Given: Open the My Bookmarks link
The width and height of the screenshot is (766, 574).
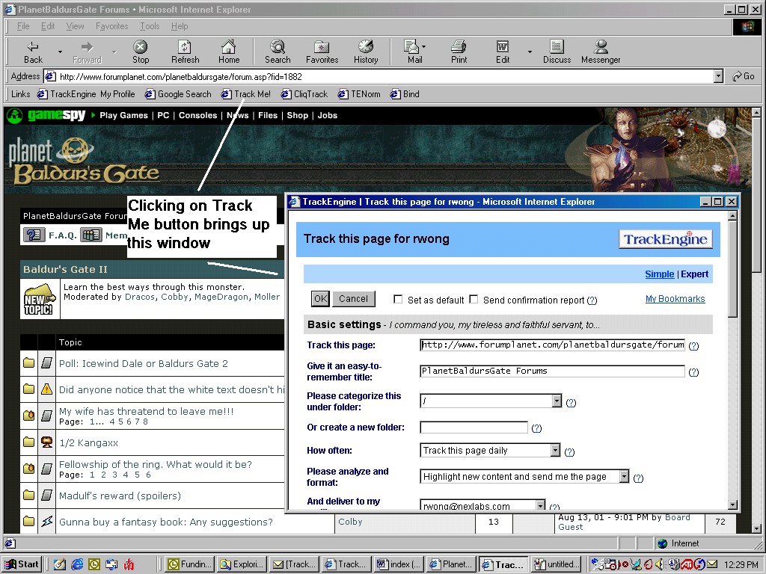Looking at the screenshot, I should [x=675, y=299].
